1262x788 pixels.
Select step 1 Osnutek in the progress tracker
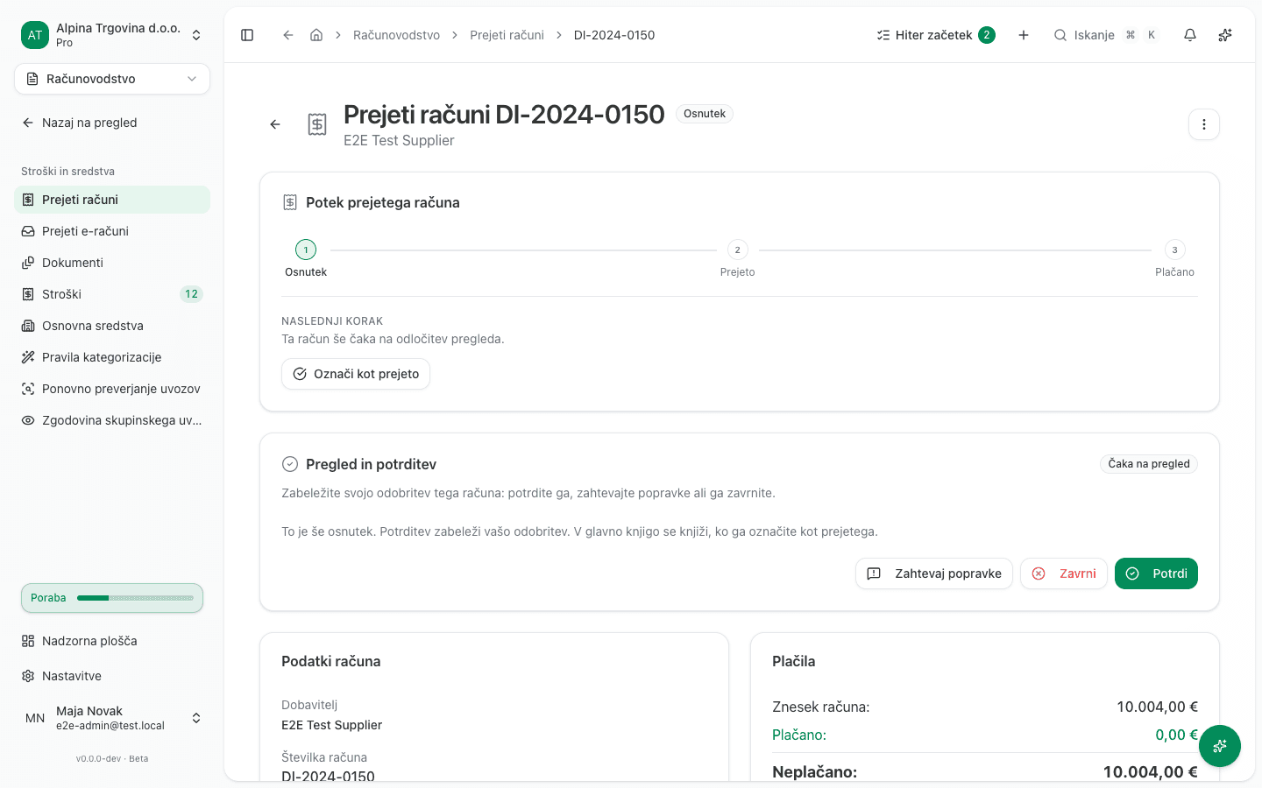(x=306, y=259)
